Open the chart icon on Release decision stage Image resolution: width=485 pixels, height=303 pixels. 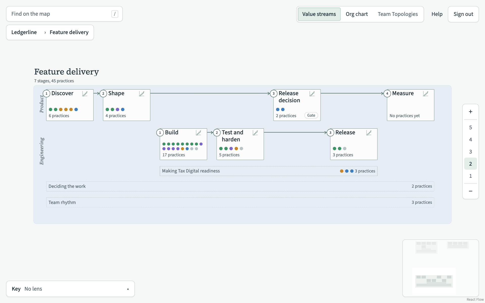(312, 94)
